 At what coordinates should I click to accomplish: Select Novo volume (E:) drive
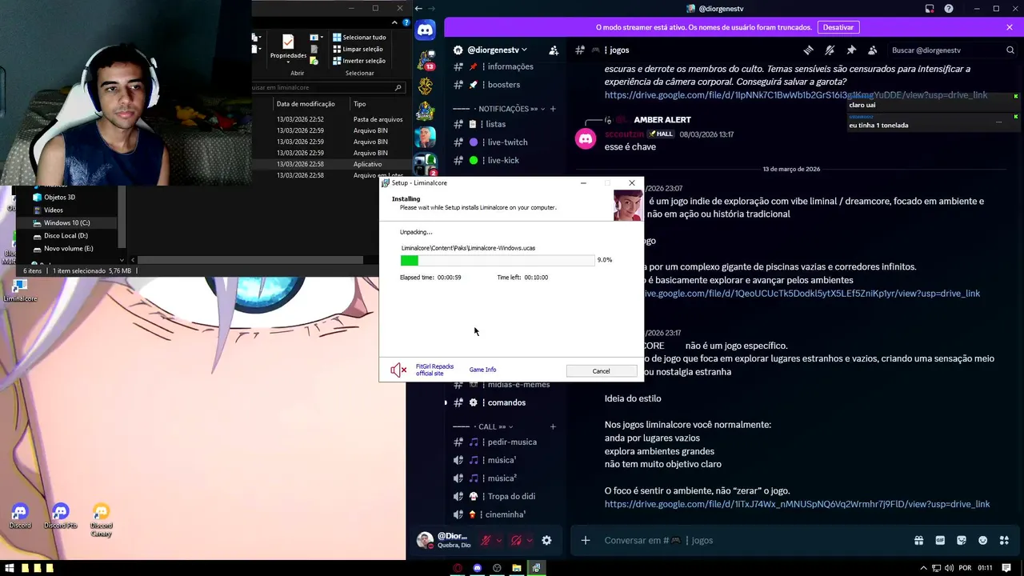(68, 249)
